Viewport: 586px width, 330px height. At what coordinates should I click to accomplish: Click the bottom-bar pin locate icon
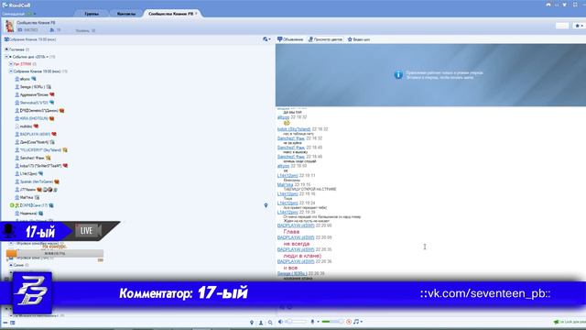pyautogui.click(x=252, y=322)
